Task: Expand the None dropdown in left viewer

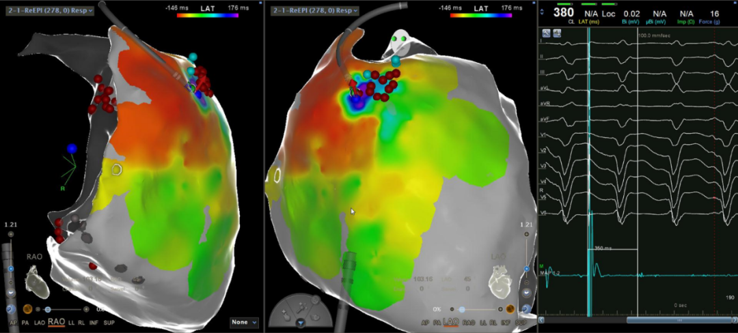Action: click(244, 322)
